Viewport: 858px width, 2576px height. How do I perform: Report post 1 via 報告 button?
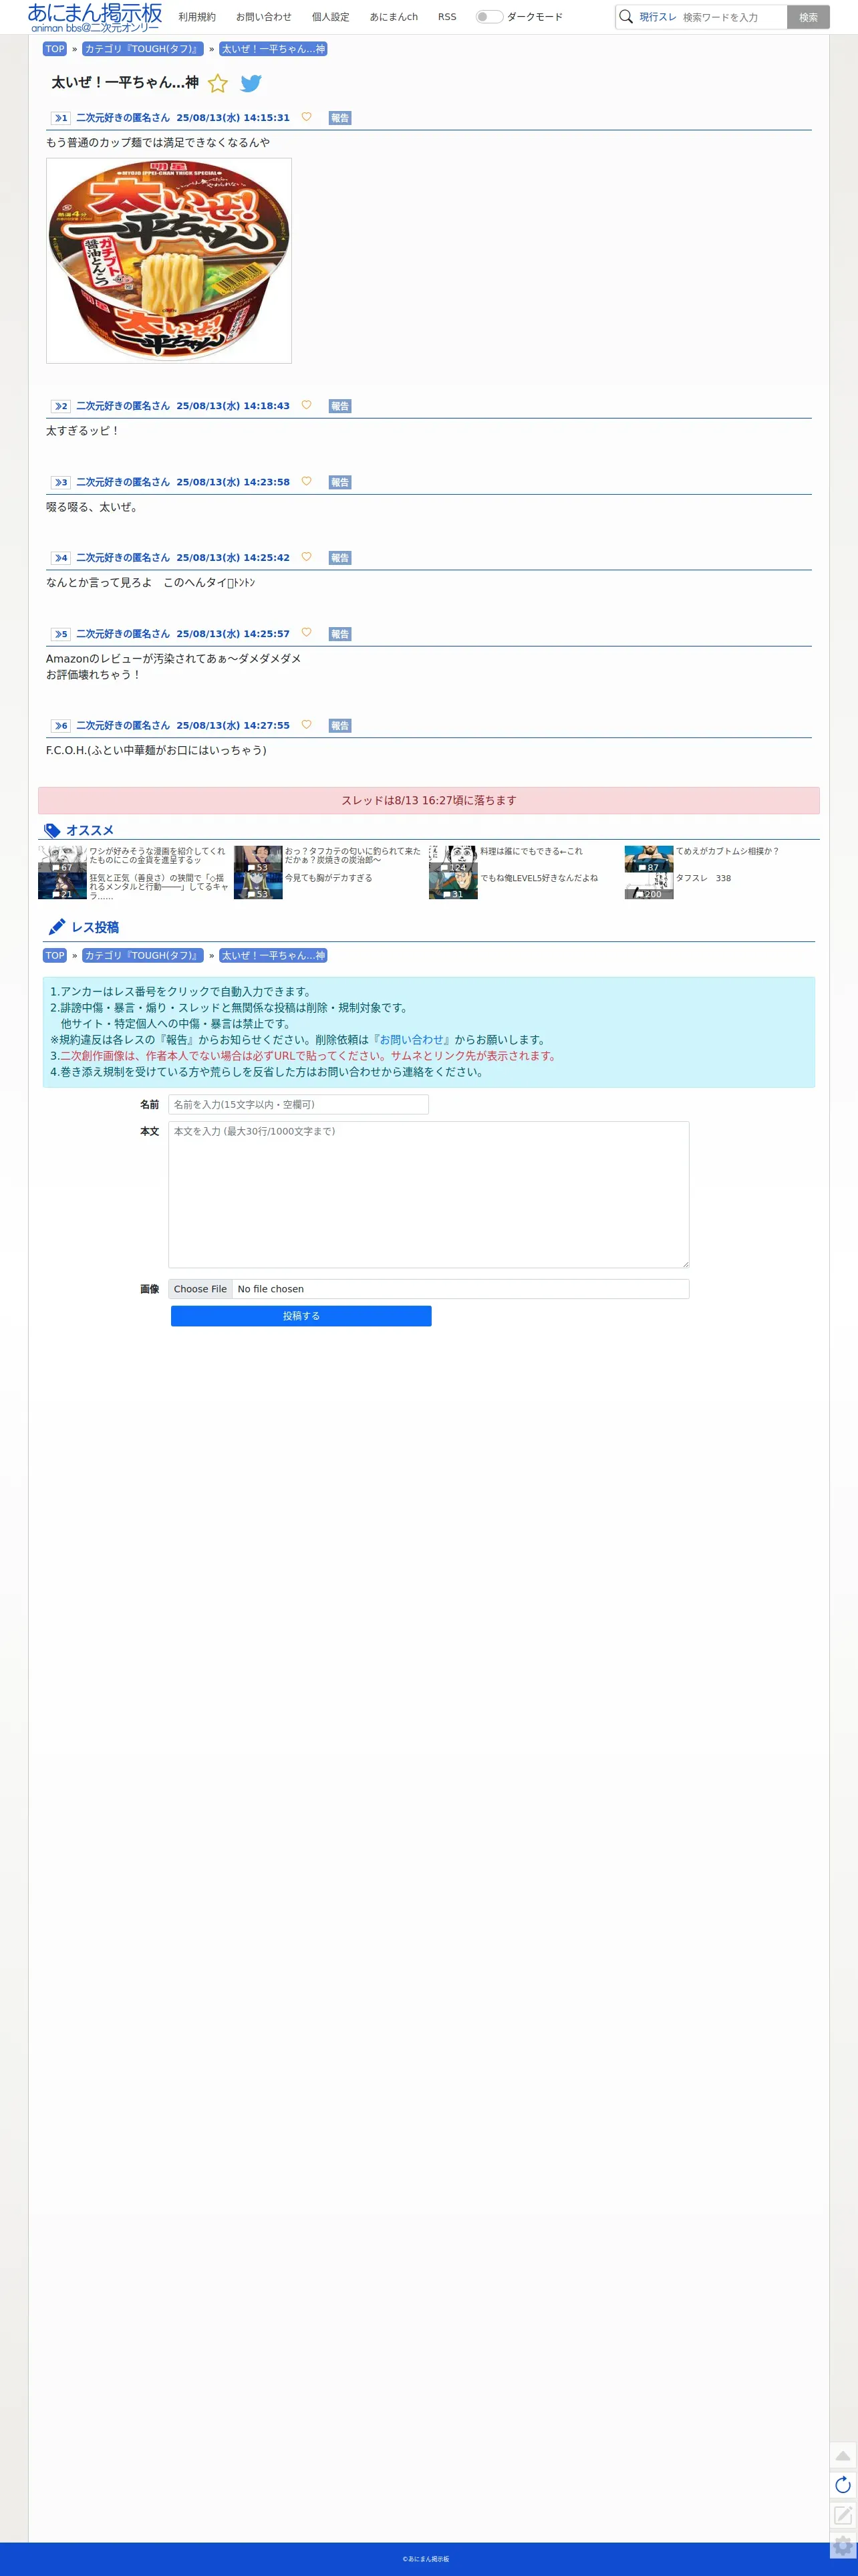(340, 118)
